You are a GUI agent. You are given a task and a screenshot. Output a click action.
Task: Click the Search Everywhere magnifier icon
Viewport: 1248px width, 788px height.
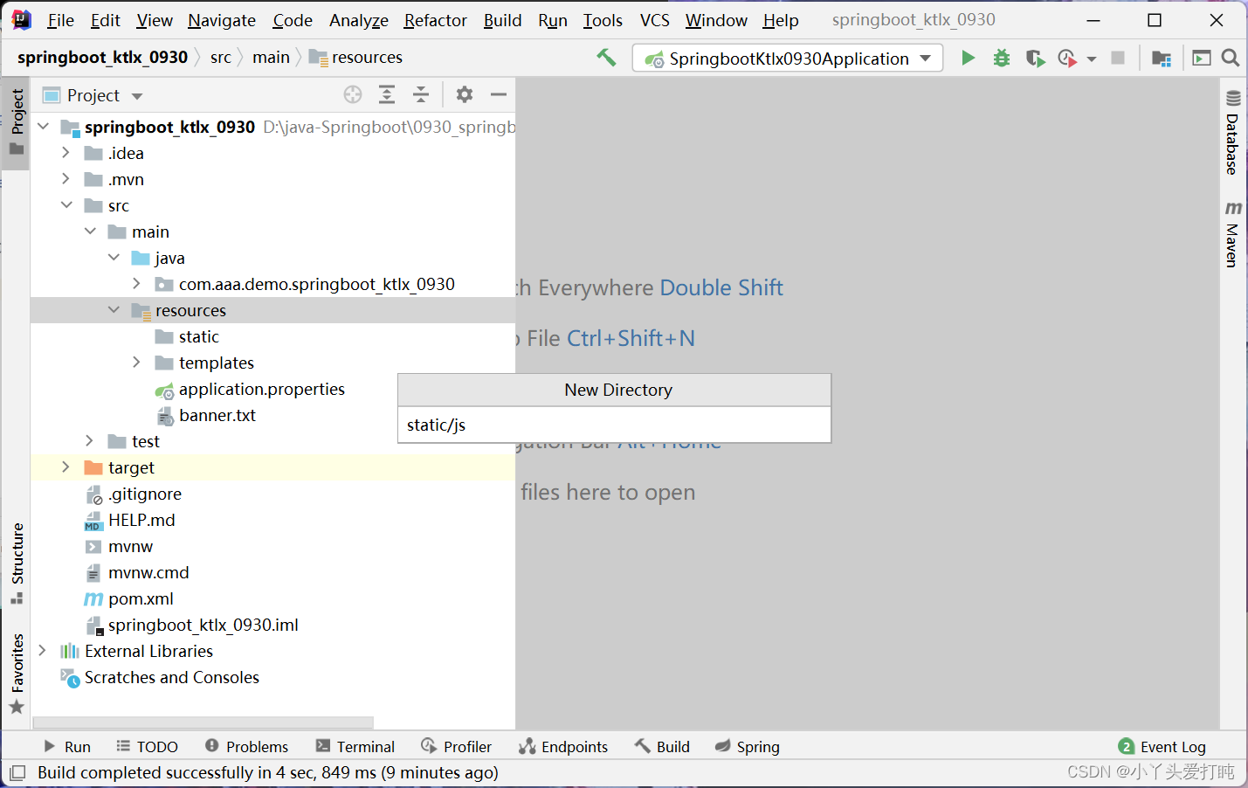1230,58
